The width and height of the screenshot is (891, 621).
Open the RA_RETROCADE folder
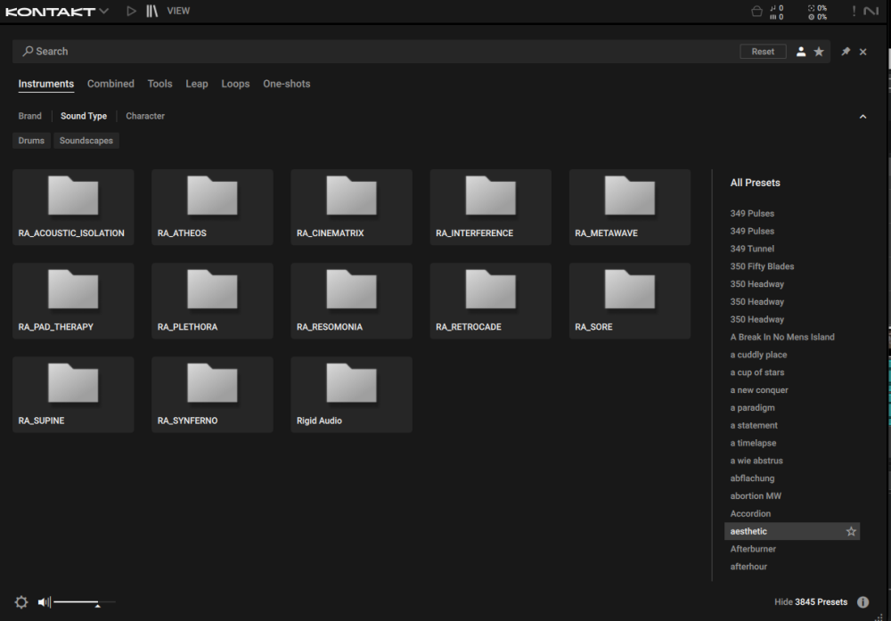click(491, 301)
